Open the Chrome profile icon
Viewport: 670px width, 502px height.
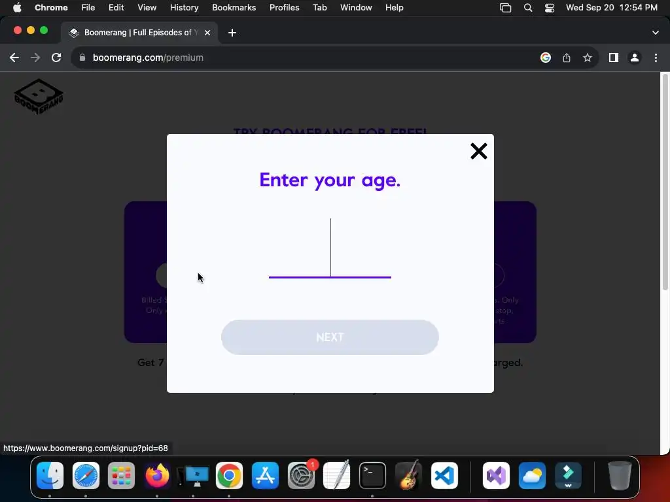635,58
